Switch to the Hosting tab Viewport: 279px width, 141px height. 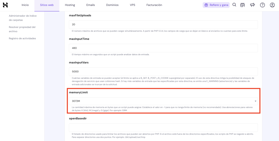pos(70,5)
